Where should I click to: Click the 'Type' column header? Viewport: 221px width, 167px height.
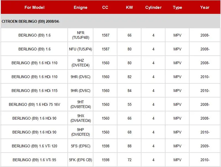177,7
